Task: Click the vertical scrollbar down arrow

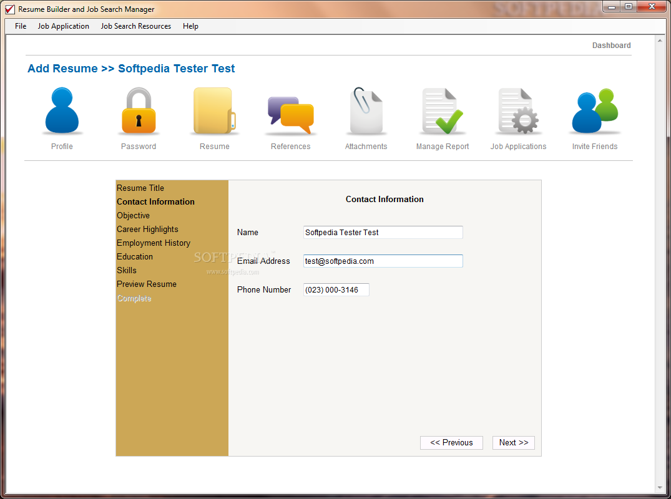Action: [660, 487]
